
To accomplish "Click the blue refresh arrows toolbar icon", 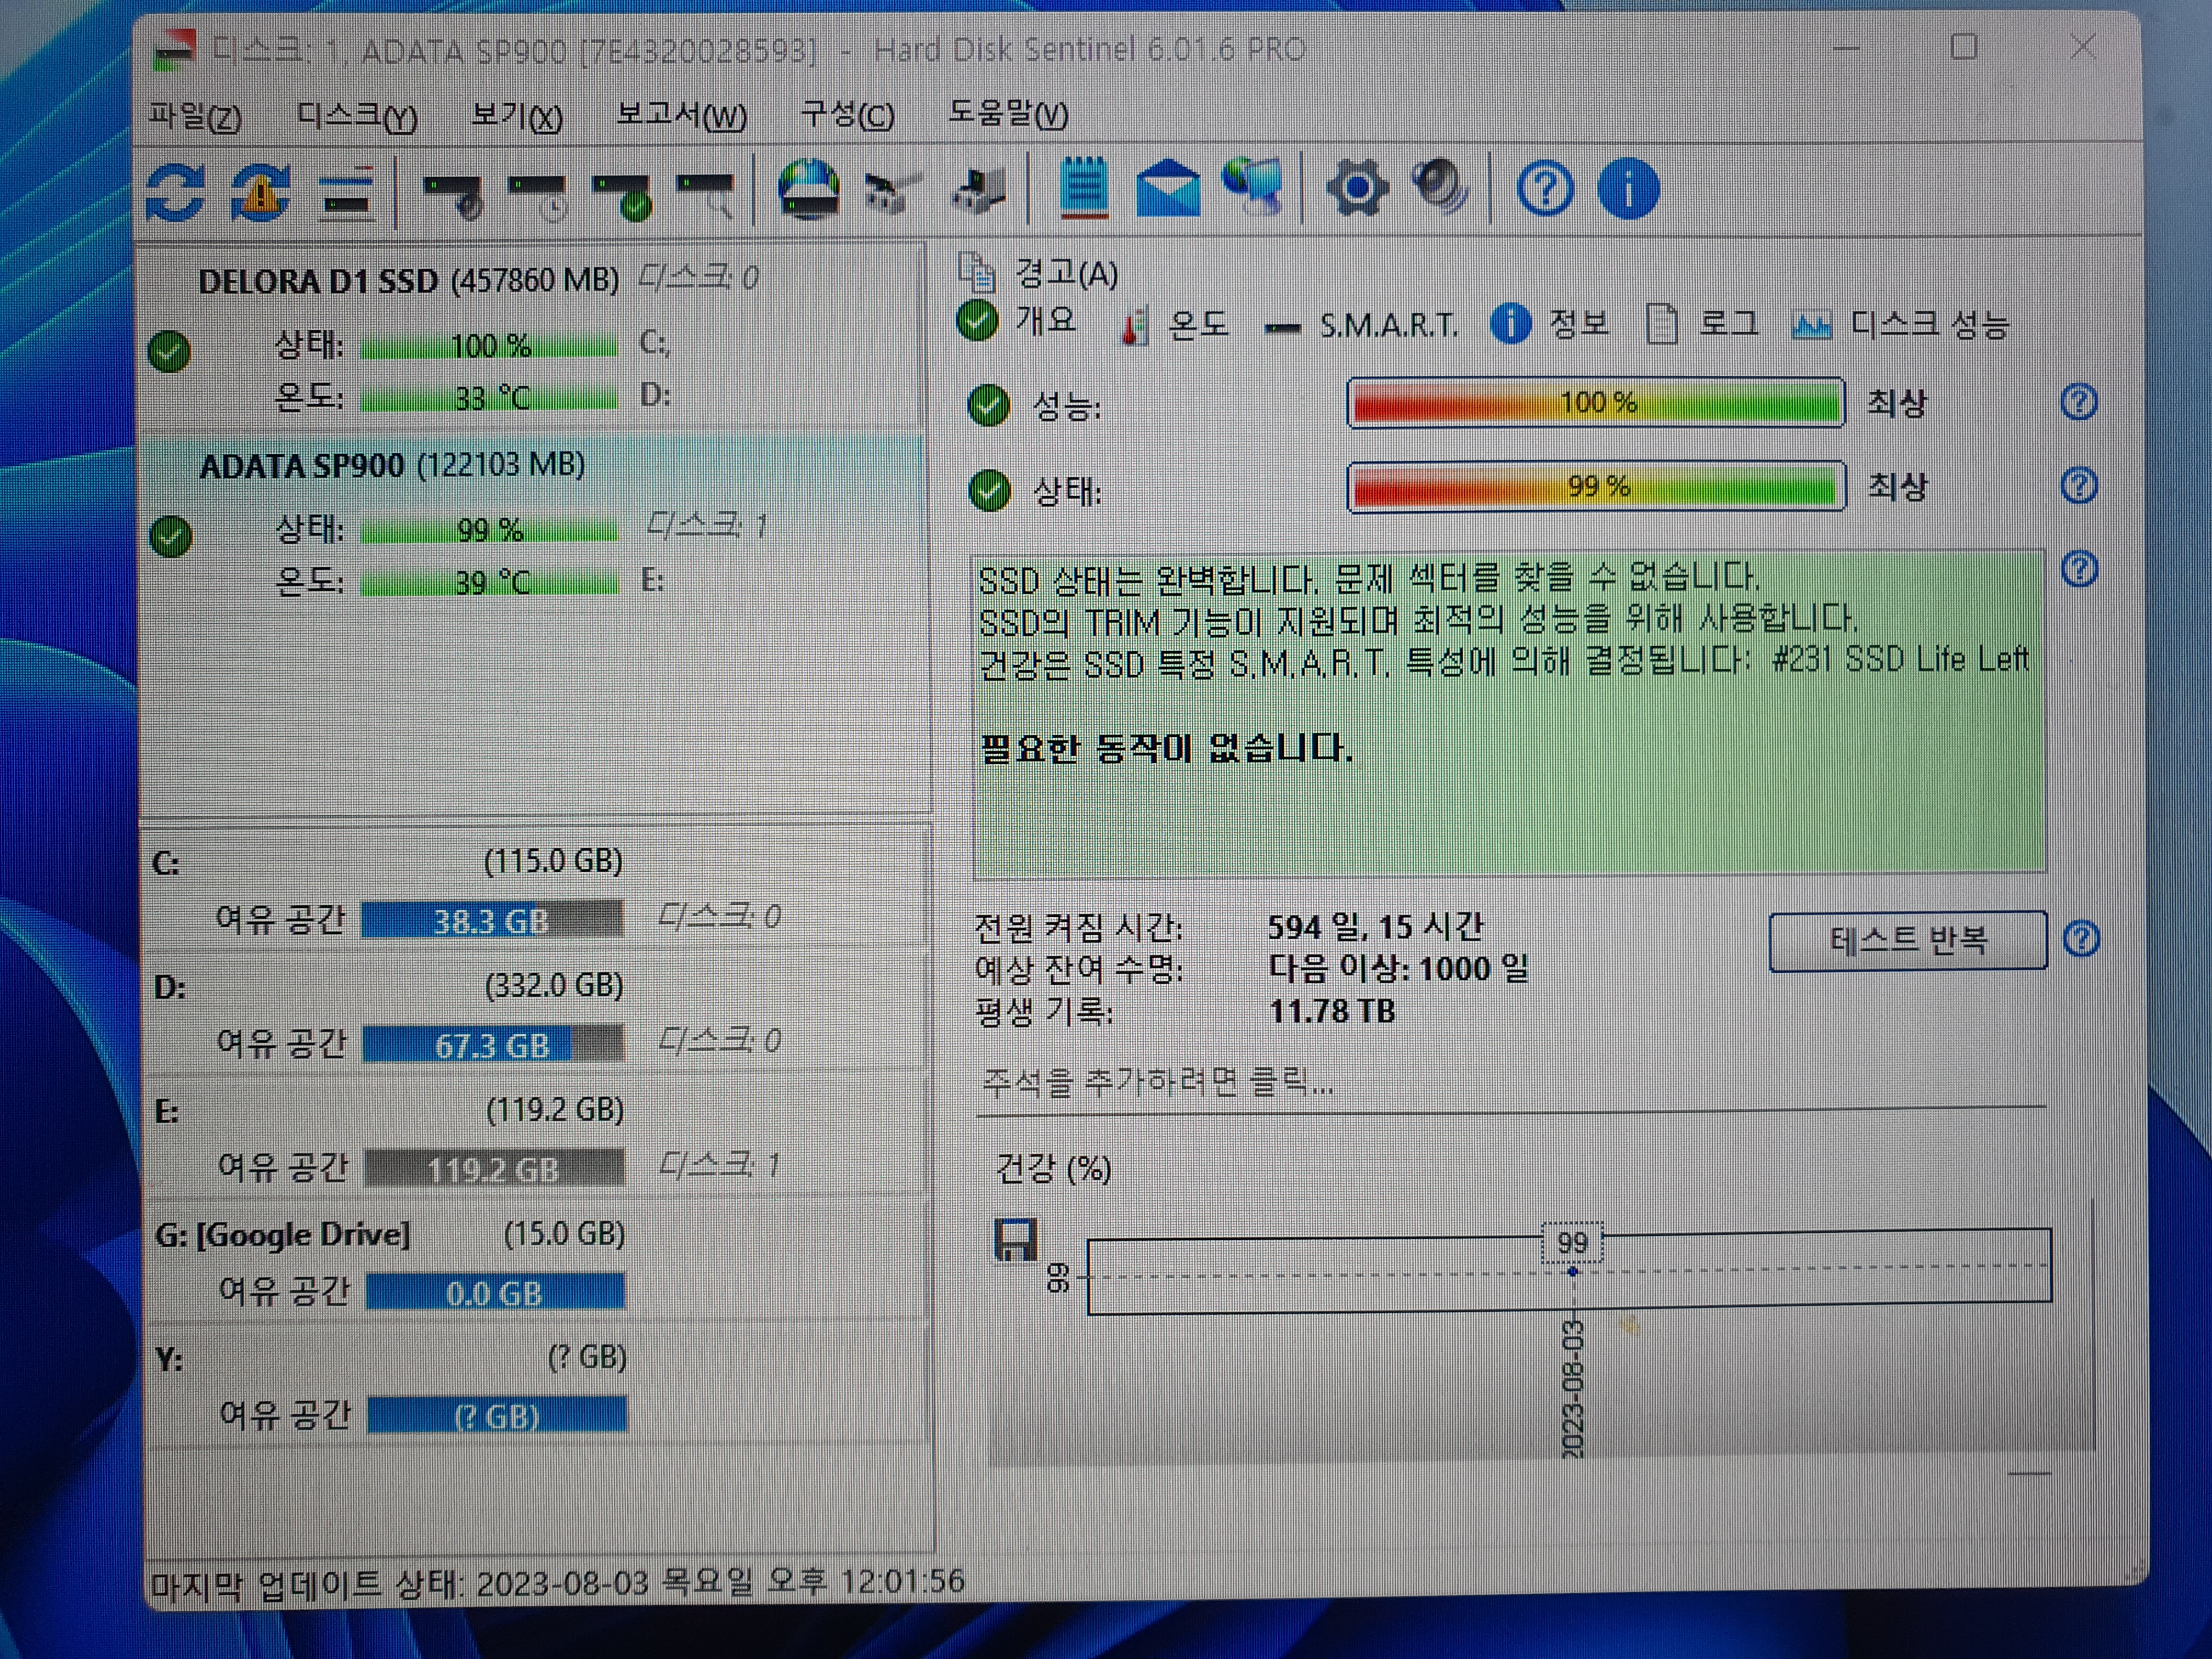I will coord(176,191).
